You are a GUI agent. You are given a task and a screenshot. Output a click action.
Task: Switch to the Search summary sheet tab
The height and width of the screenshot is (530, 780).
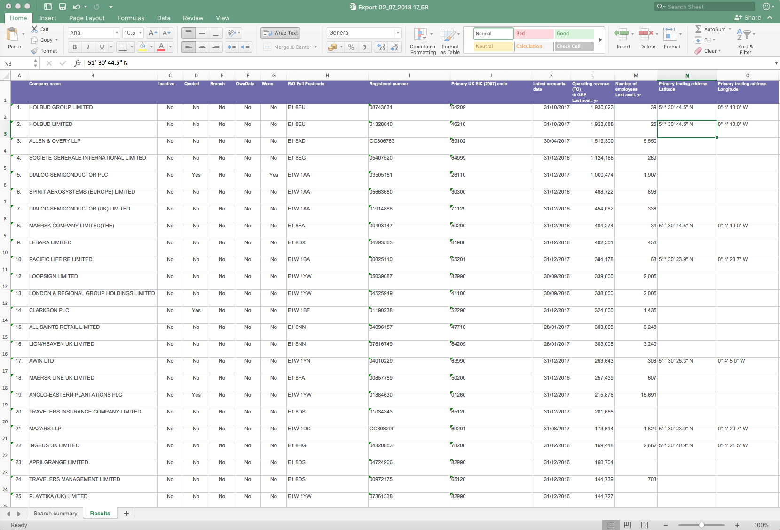pyautogui.click(x=55, y=514)
